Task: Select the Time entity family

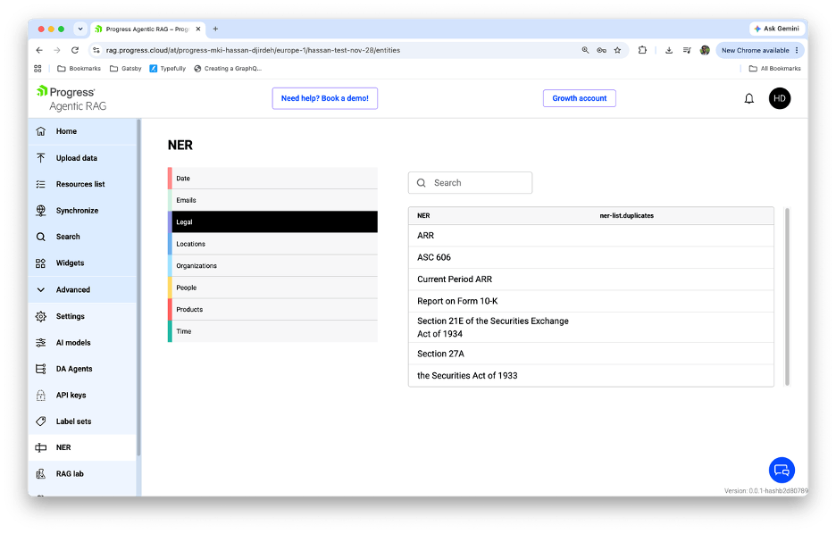Action: pos(272,331)
